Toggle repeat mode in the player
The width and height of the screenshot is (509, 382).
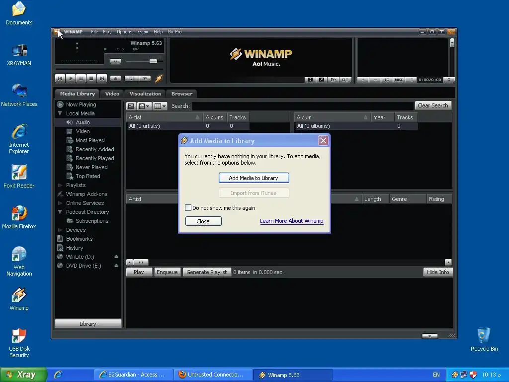(145, 78)
